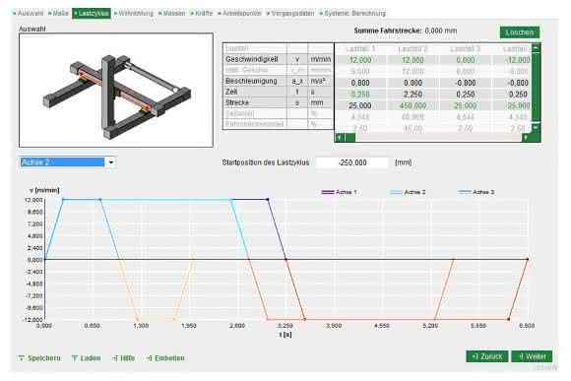Click the Achse 2 legend color swatch
Screen dimensions: 571x381
coord(396,192)
